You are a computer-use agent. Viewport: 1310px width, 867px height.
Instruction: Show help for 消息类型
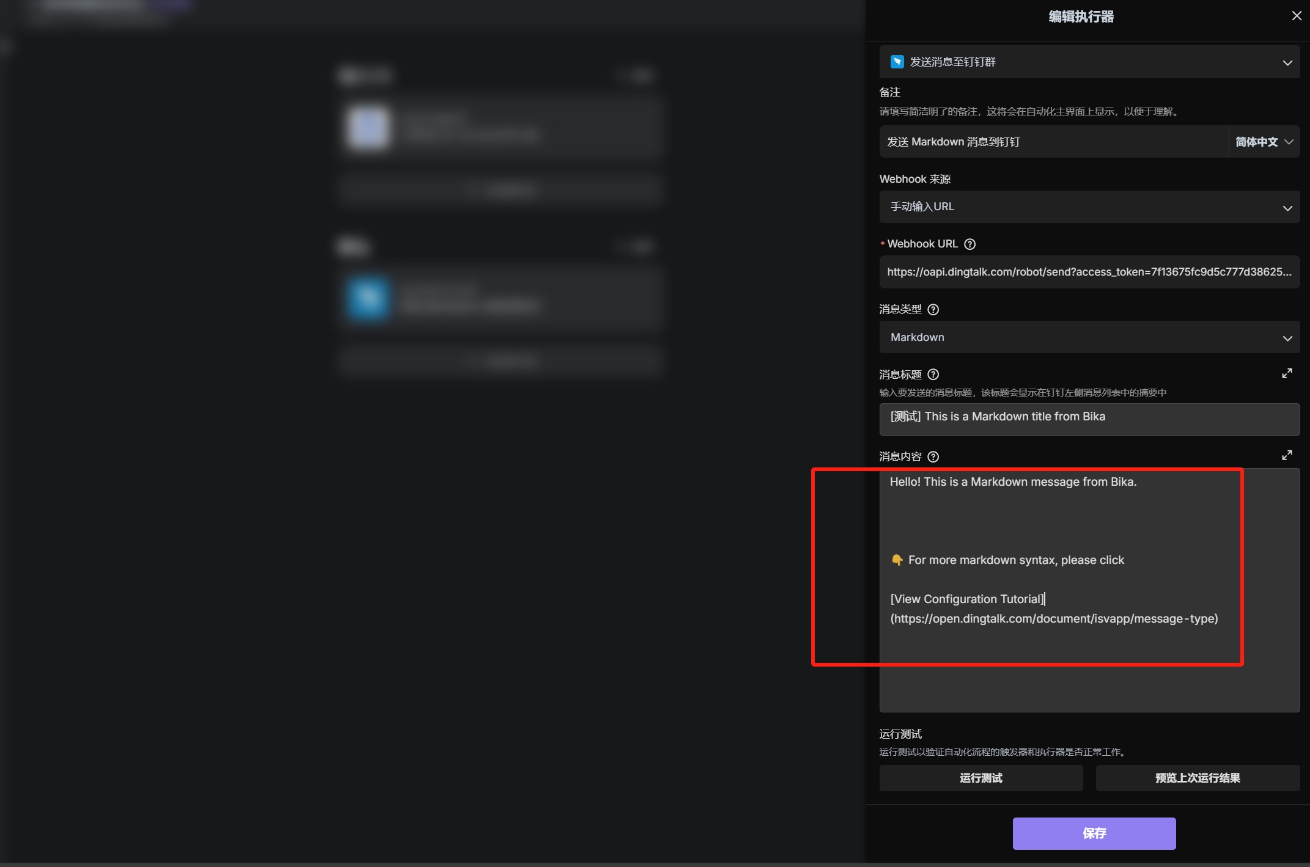click(x=933, y=310)
